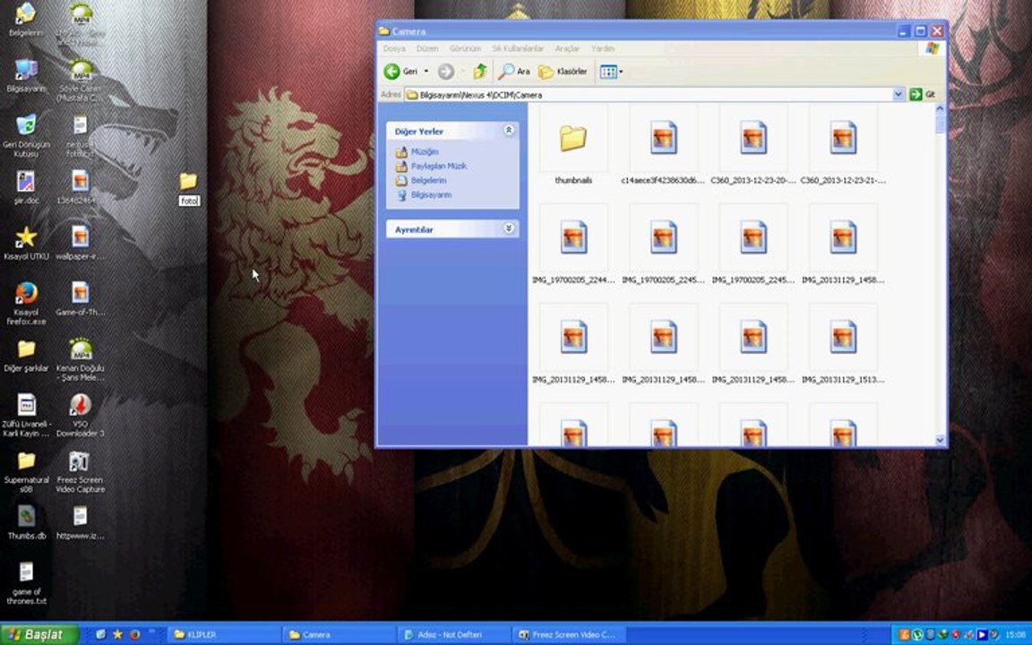
Task: Select the Game-of-Th image on desktop
Action: [81, 299]
